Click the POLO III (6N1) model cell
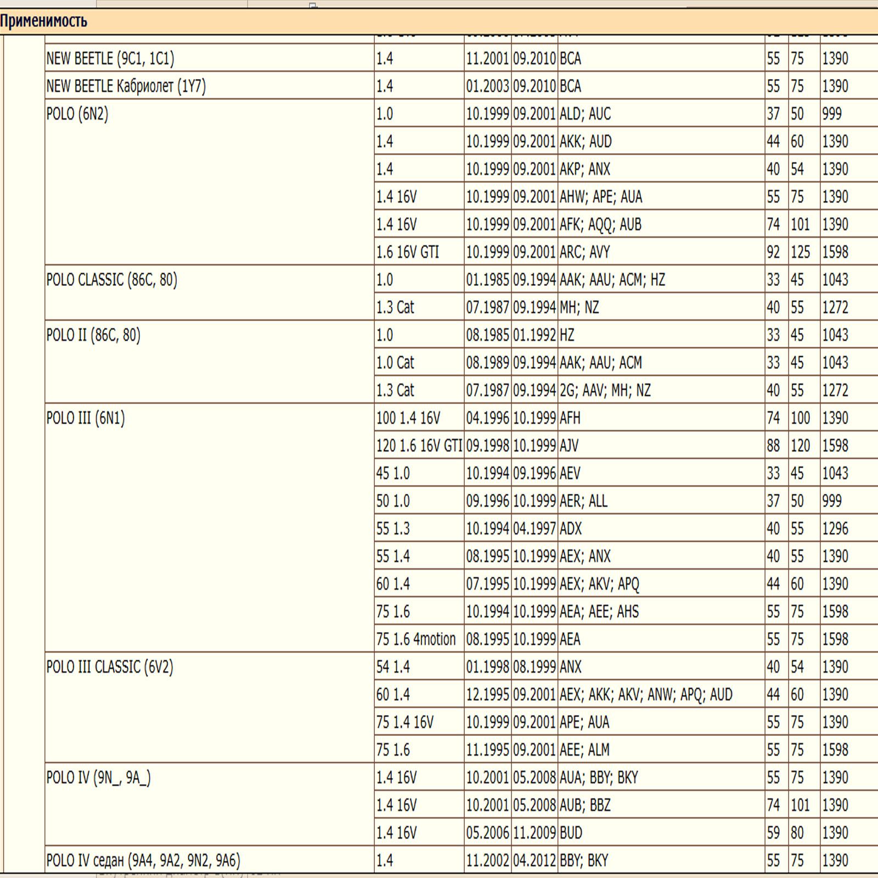Screen dimensions: 878x878 pos(86,418)
